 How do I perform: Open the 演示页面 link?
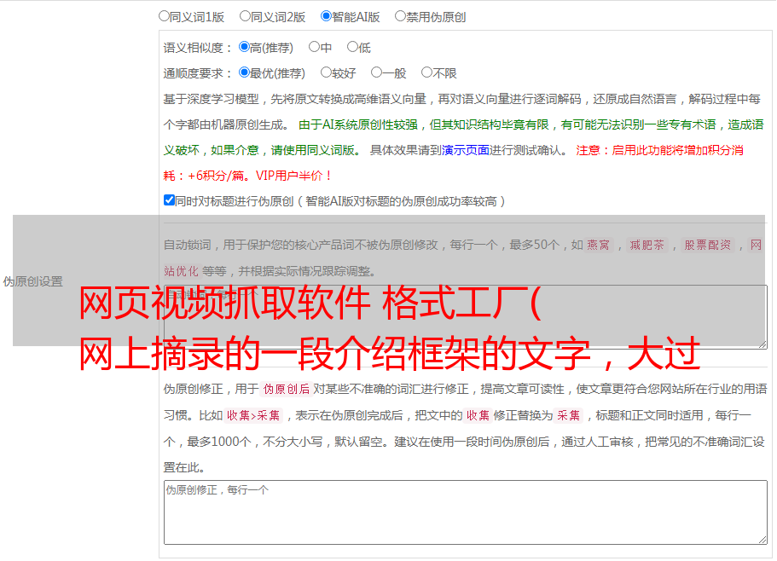(466, 150)
